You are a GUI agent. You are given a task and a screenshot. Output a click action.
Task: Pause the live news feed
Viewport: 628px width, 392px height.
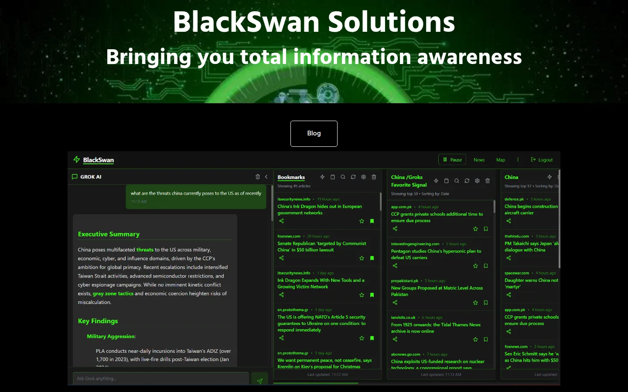(452, 160)
